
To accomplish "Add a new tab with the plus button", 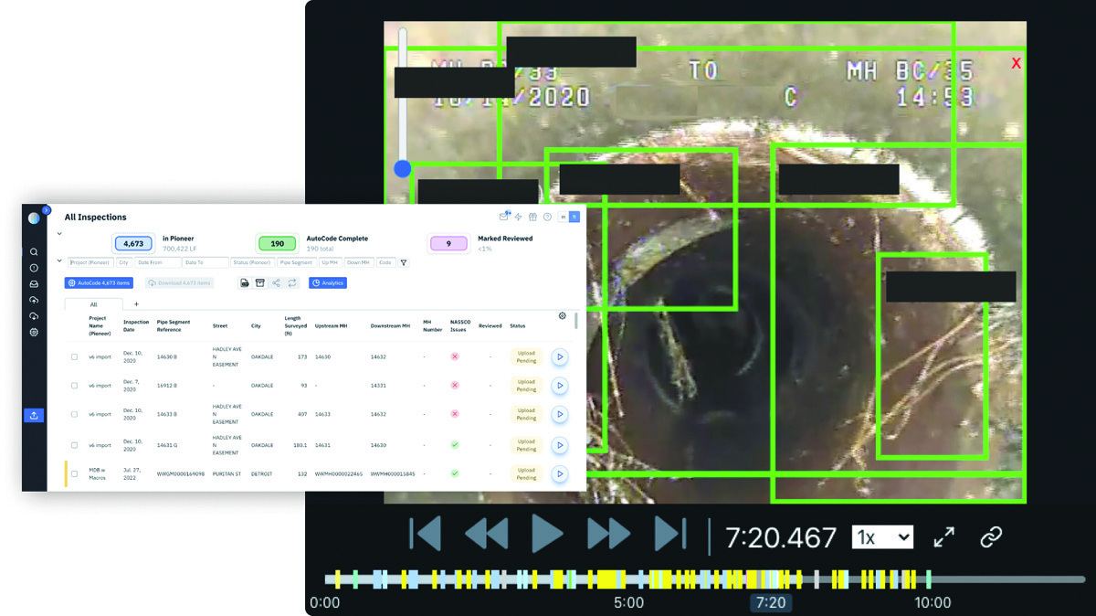I will pos(136,303).
